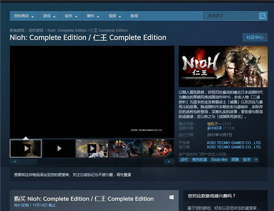Focus the store search input field
The image size is (274, 211).
231,16
